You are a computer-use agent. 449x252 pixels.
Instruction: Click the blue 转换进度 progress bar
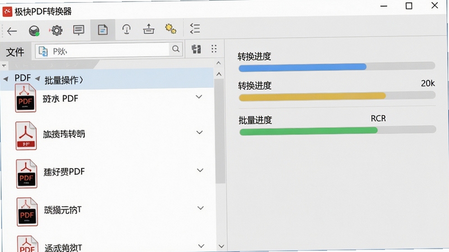tap(337, 67)
